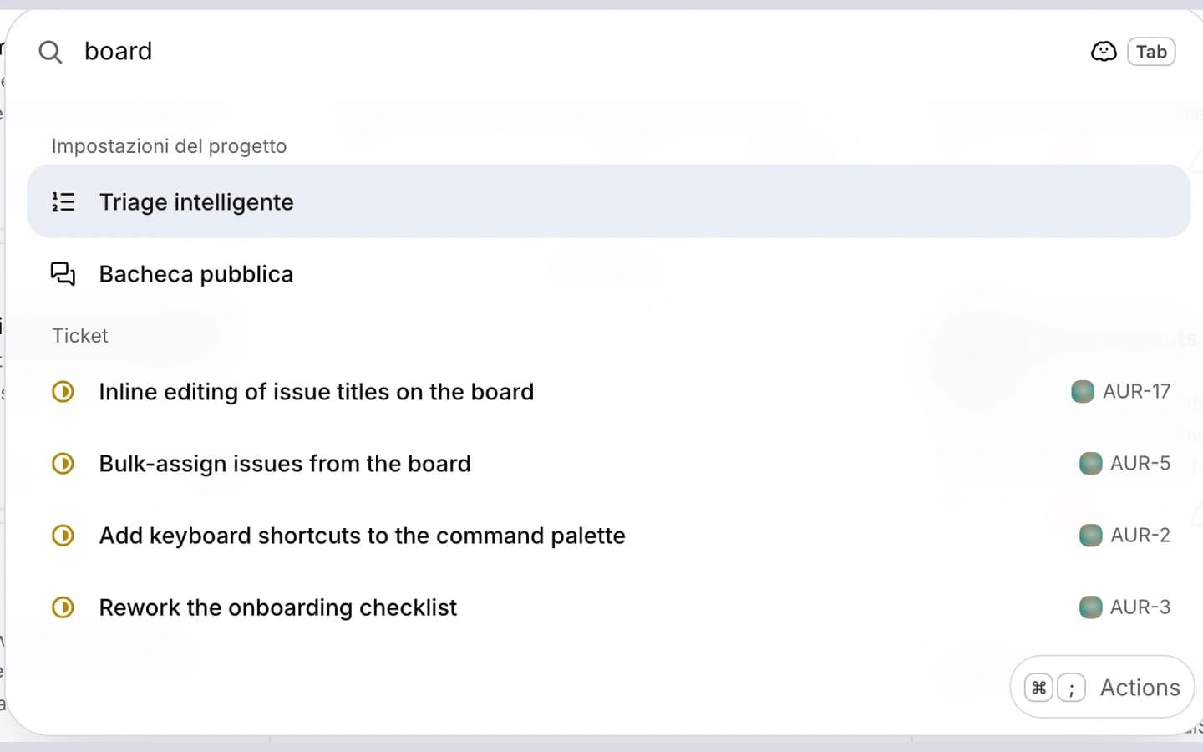Open the Bacheca pubblica setting
Screen dimensions: 1203x752
[608, 273]
